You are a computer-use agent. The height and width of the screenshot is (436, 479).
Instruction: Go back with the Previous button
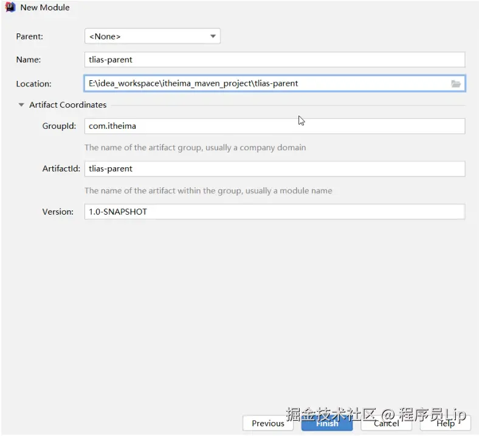(268, 423)
